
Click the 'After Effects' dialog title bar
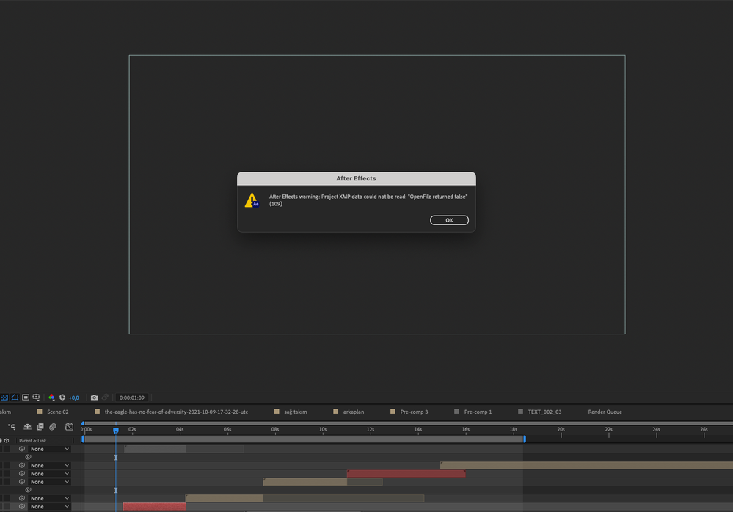356,178
